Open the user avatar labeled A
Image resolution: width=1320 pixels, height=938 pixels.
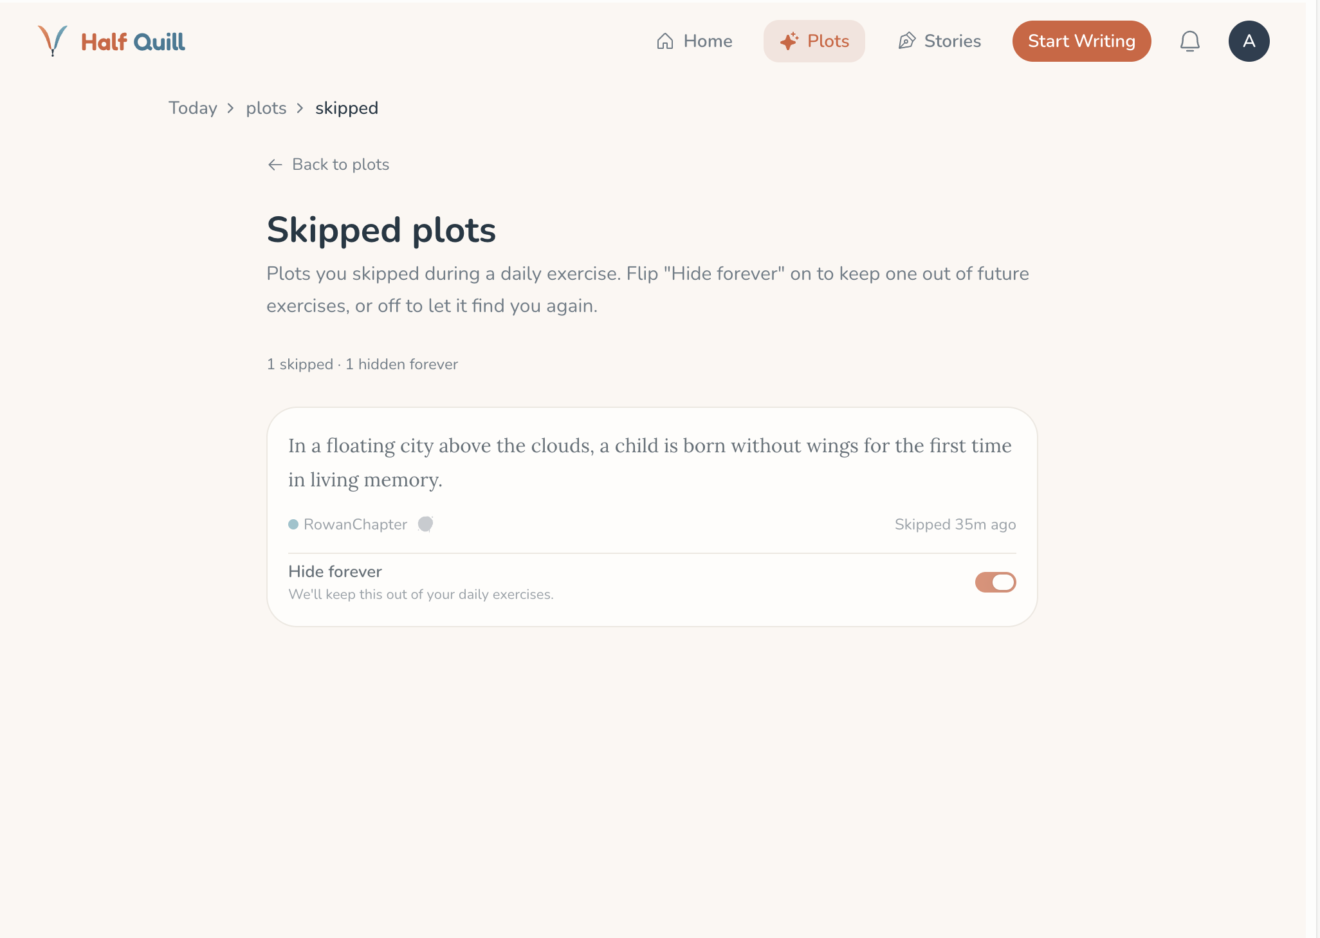point(1249,41)
